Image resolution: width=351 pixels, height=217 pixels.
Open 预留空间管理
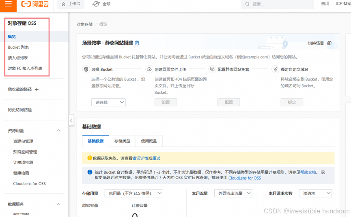(x=25, y=152)
